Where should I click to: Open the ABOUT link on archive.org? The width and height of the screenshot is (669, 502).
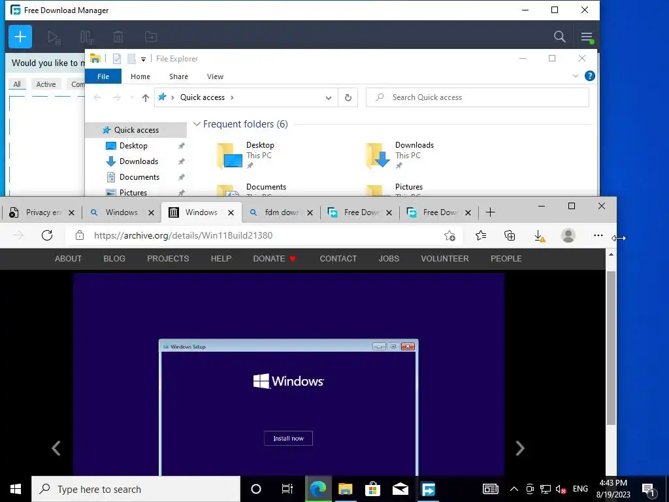(68, 259)
